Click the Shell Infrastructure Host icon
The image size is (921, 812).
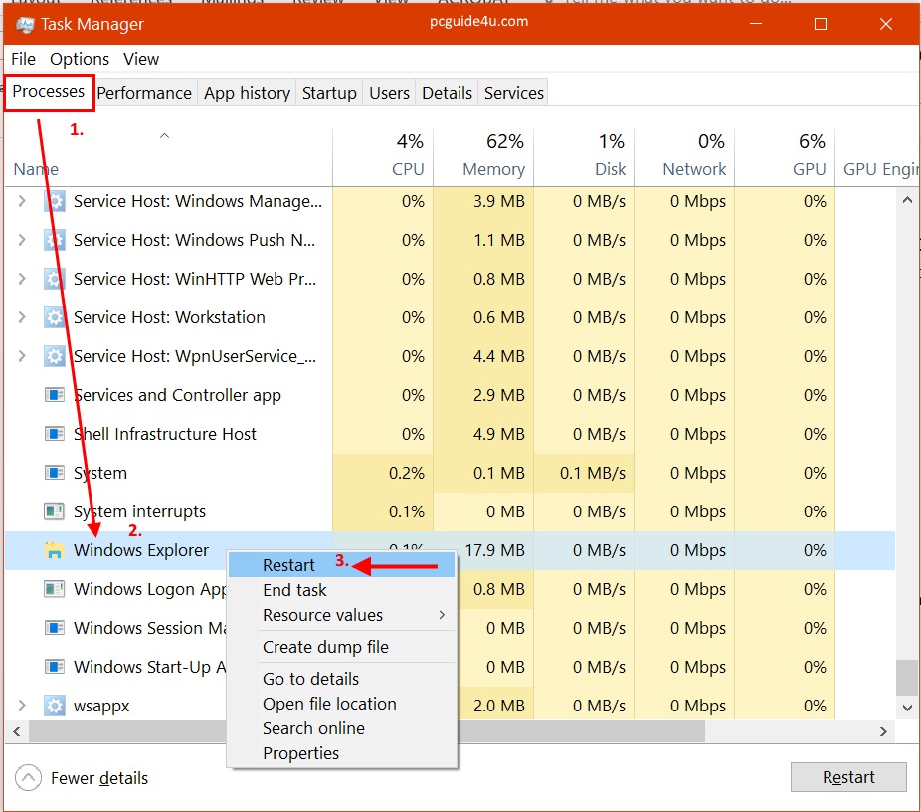pos(54,434)
